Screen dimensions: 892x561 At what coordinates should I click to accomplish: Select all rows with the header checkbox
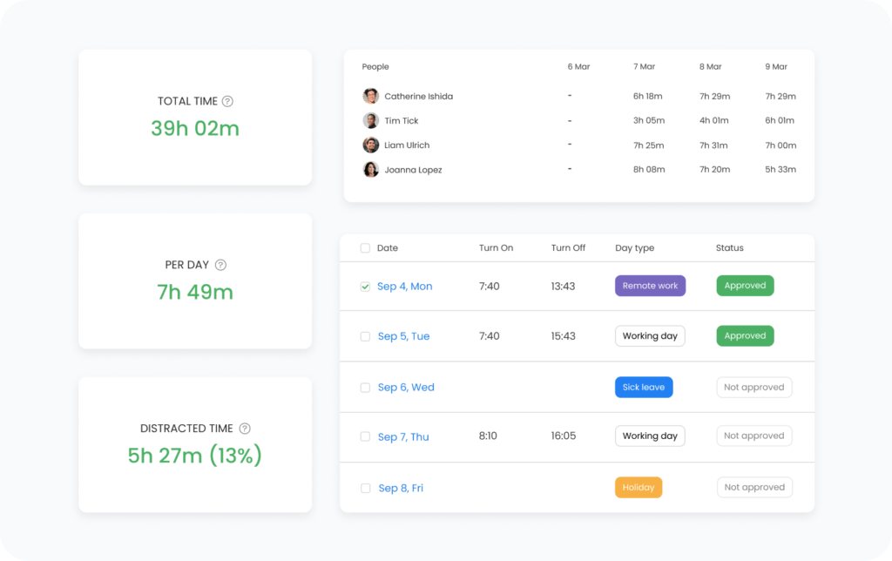365,247
